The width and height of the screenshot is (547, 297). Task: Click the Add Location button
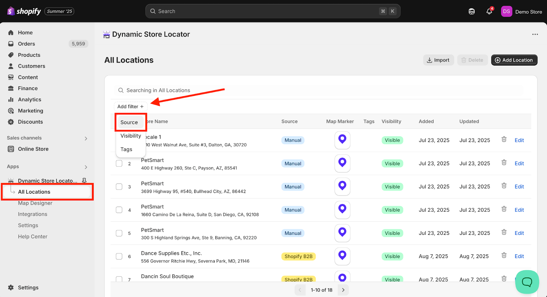514,60
